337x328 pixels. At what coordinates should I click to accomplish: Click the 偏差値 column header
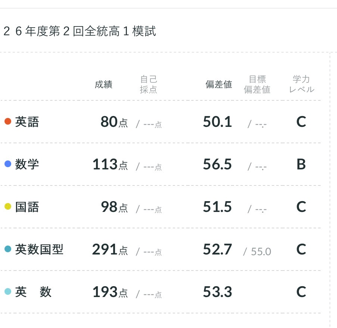pos(219,84)
